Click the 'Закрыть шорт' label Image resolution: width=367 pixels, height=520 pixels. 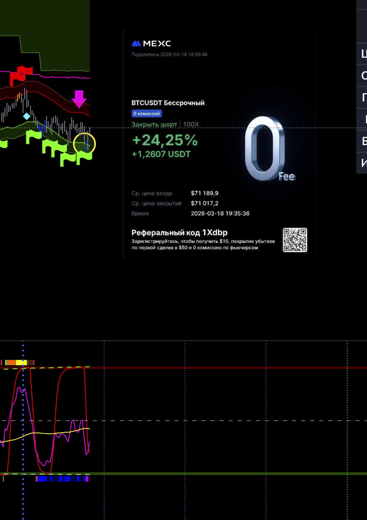click(x=154, y=125)
